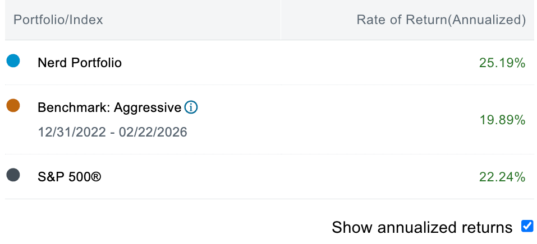The width and height of the screenshot is (537, 244).
Task: Click the 02/22/2026 end date
Action: 153,133
